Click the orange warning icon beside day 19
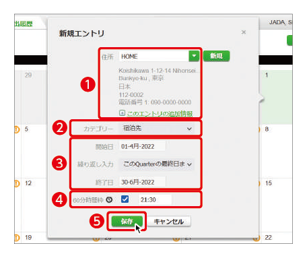Image resolution: width=307 pixels, height=258 pixels. (x=17, y=238)
